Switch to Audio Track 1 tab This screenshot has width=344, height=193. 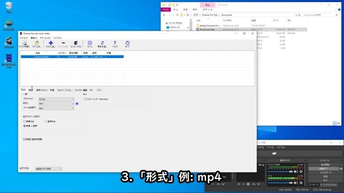pos(41,90)
